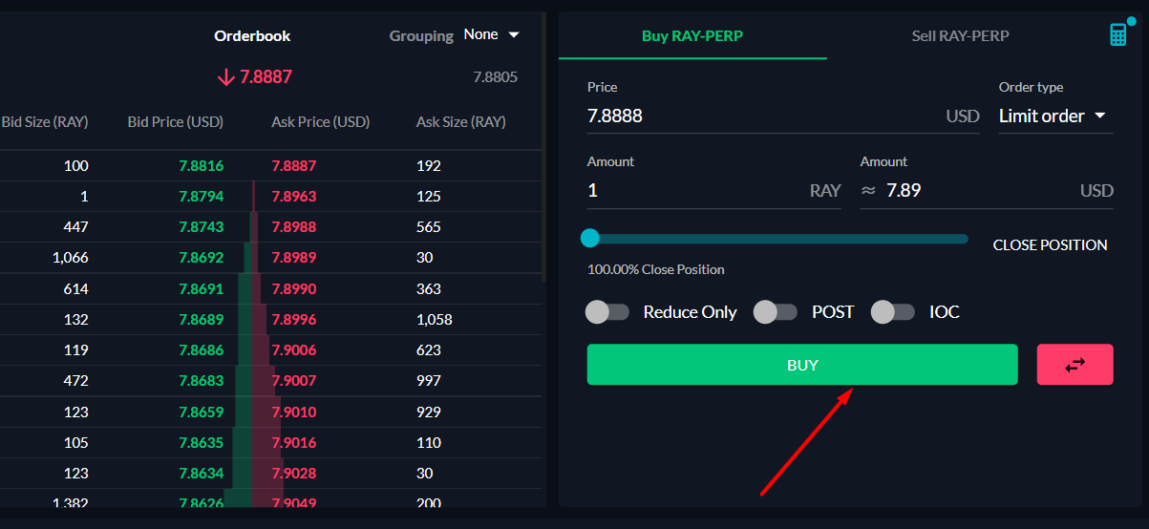
Task: Click the Price input field
Action: tap(764, 116)
